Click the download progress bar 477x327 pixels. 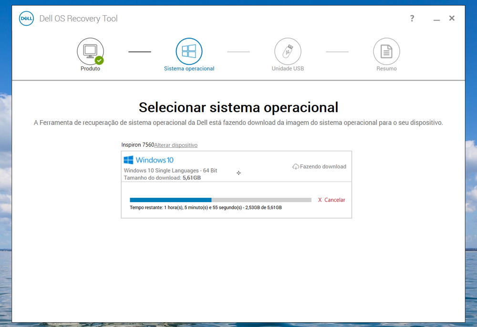[220, 200]
